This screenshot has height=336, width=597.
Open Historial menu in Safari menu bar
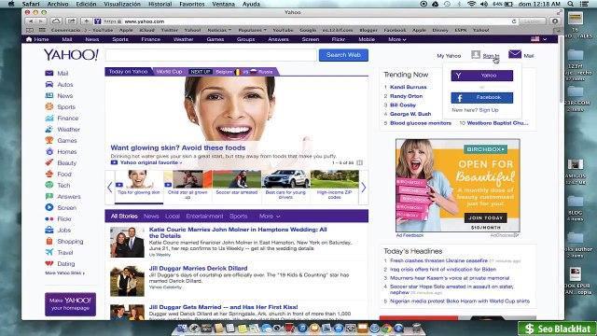point(160,4)
